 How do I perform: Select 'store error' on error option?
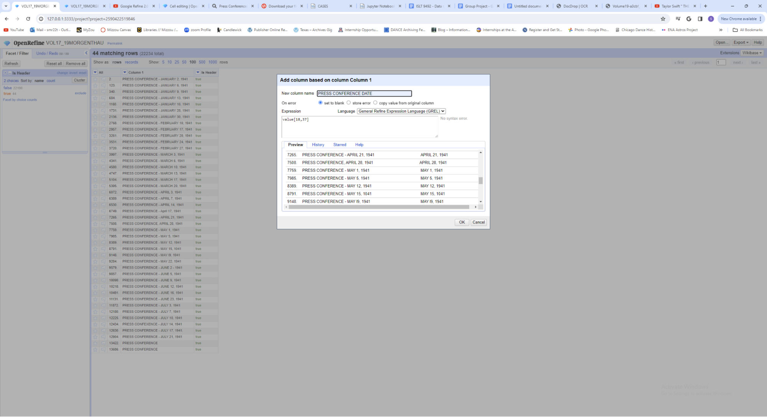point(348,103)
